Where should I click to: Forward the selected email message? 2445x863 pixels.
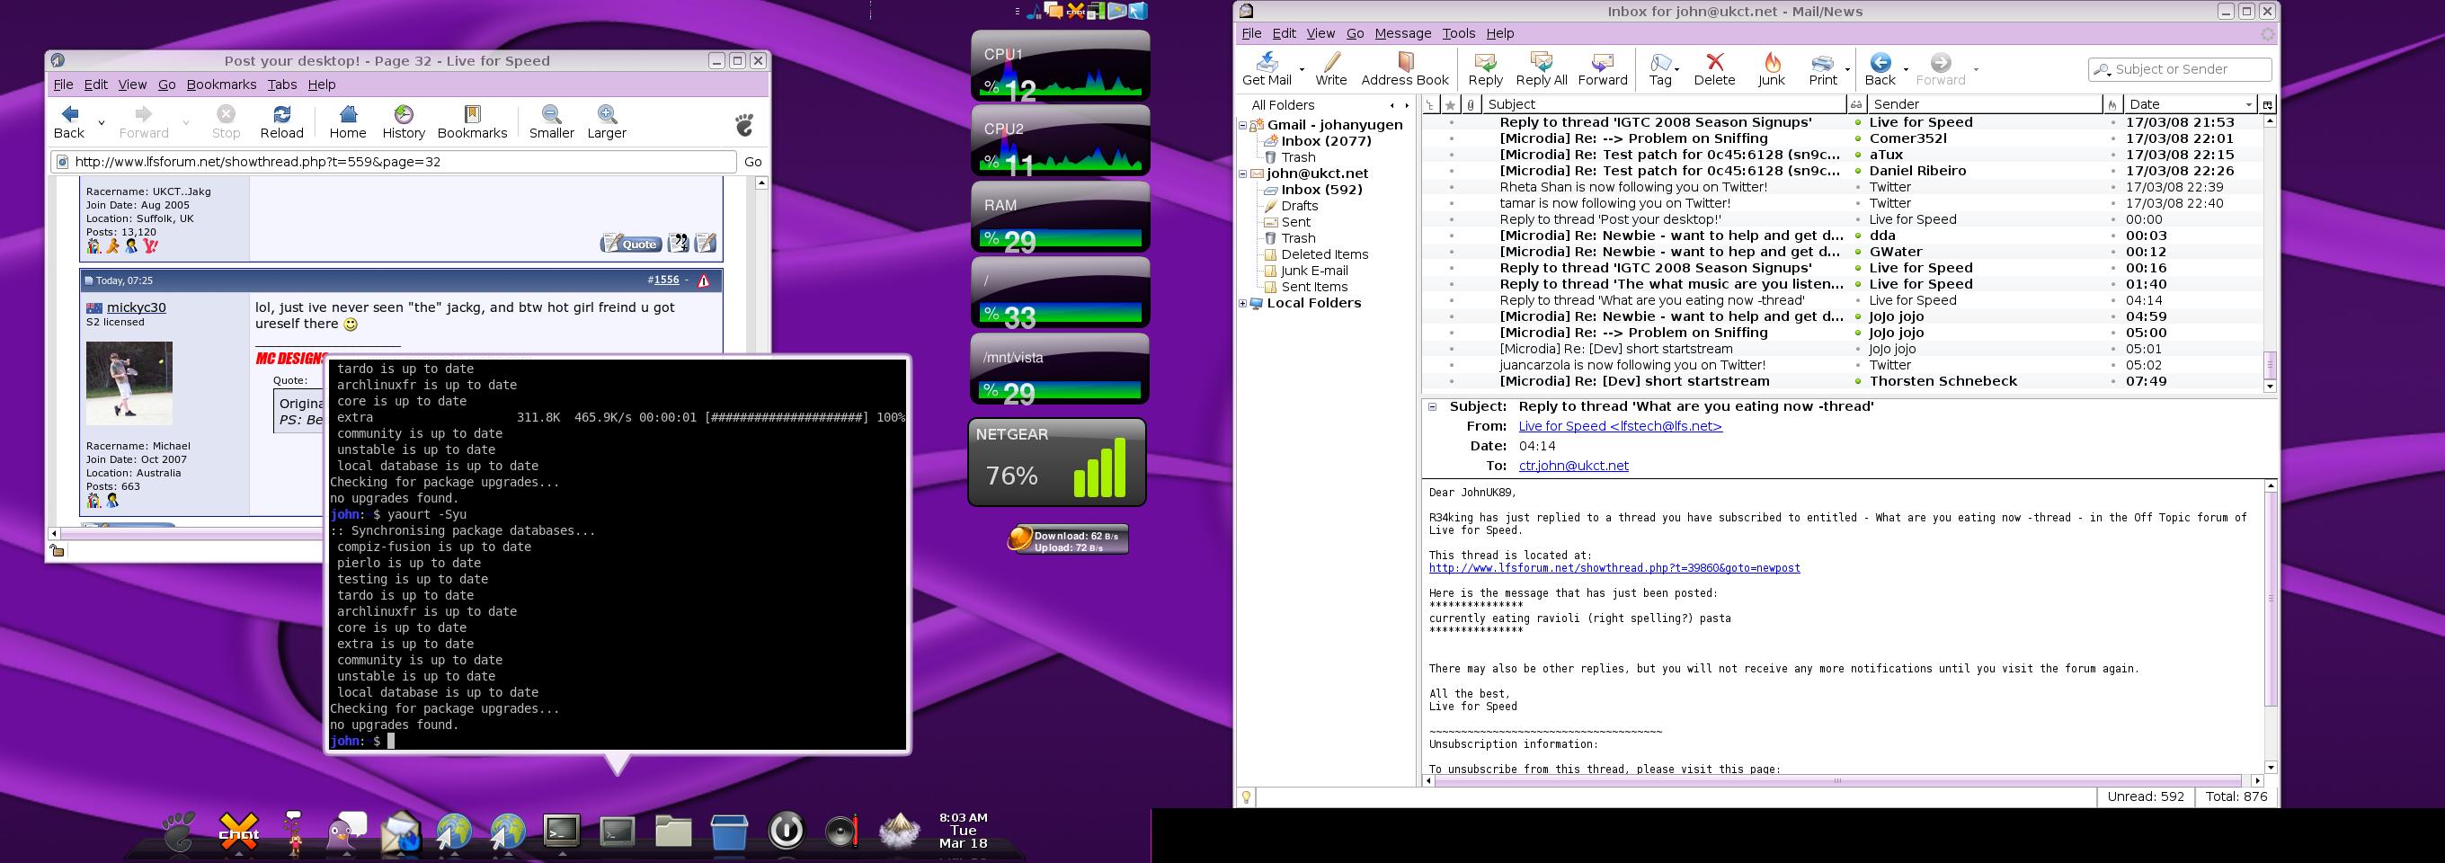pos(1602,69)
